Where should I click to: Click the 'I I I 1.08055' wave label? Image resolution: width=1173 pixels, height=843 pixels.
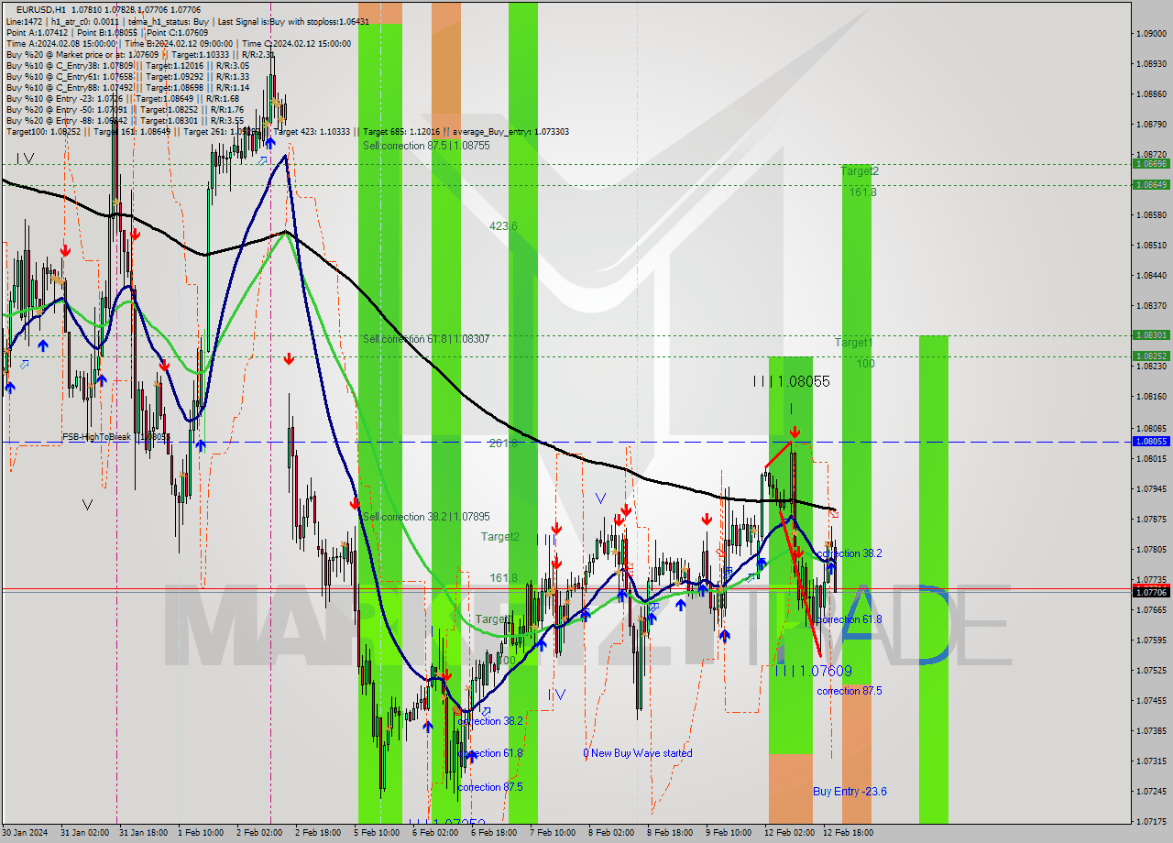(x=792, y=381)
